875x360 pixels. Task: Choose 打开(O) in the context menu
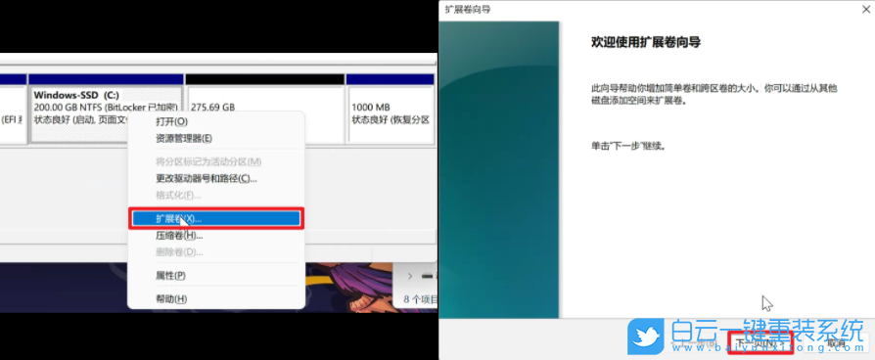click(172, 121)
